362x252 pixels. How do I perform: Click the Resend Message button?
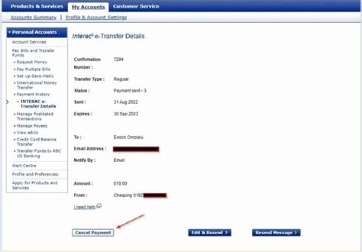coord(276,233)
